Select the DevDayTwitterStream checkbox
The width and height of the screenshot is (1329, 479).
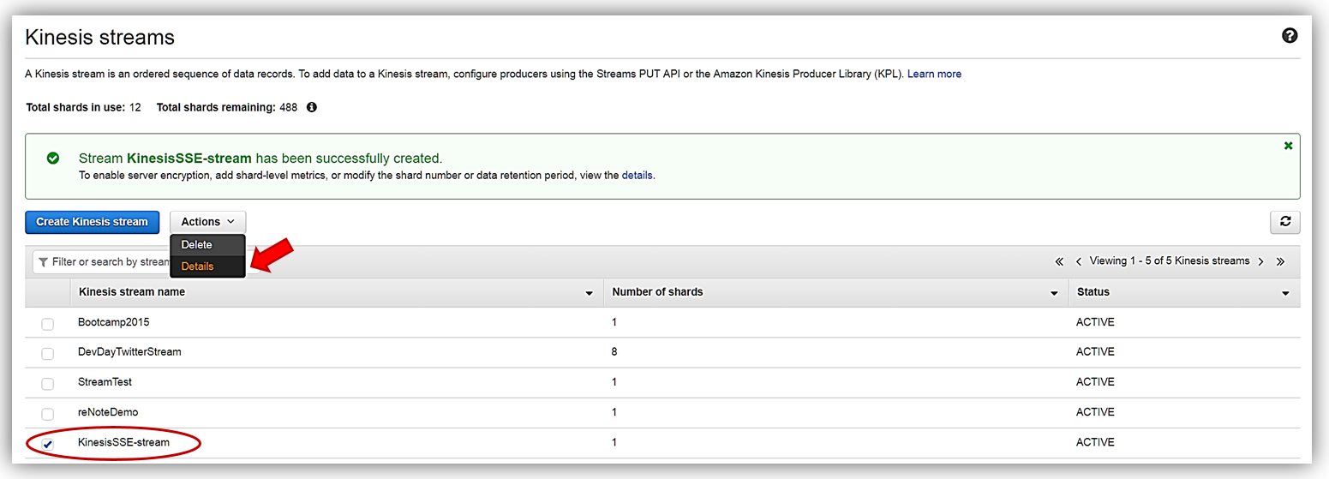click(x=48, y=353)
